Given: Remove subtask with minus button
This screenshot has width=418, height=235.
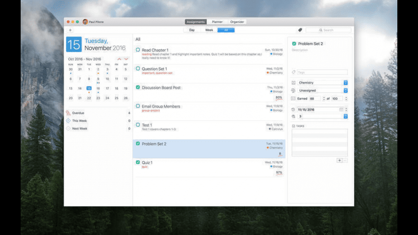Looking at the screenshot, I should pyautogui.click(x=345, y=160).
